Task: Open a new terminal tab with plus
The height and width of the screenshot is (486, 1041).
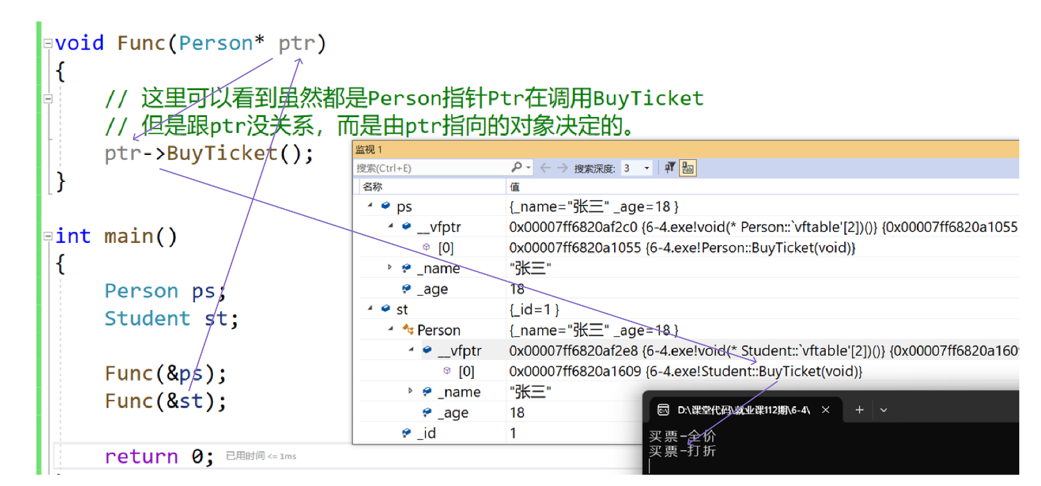Action: tap(859, 410)
